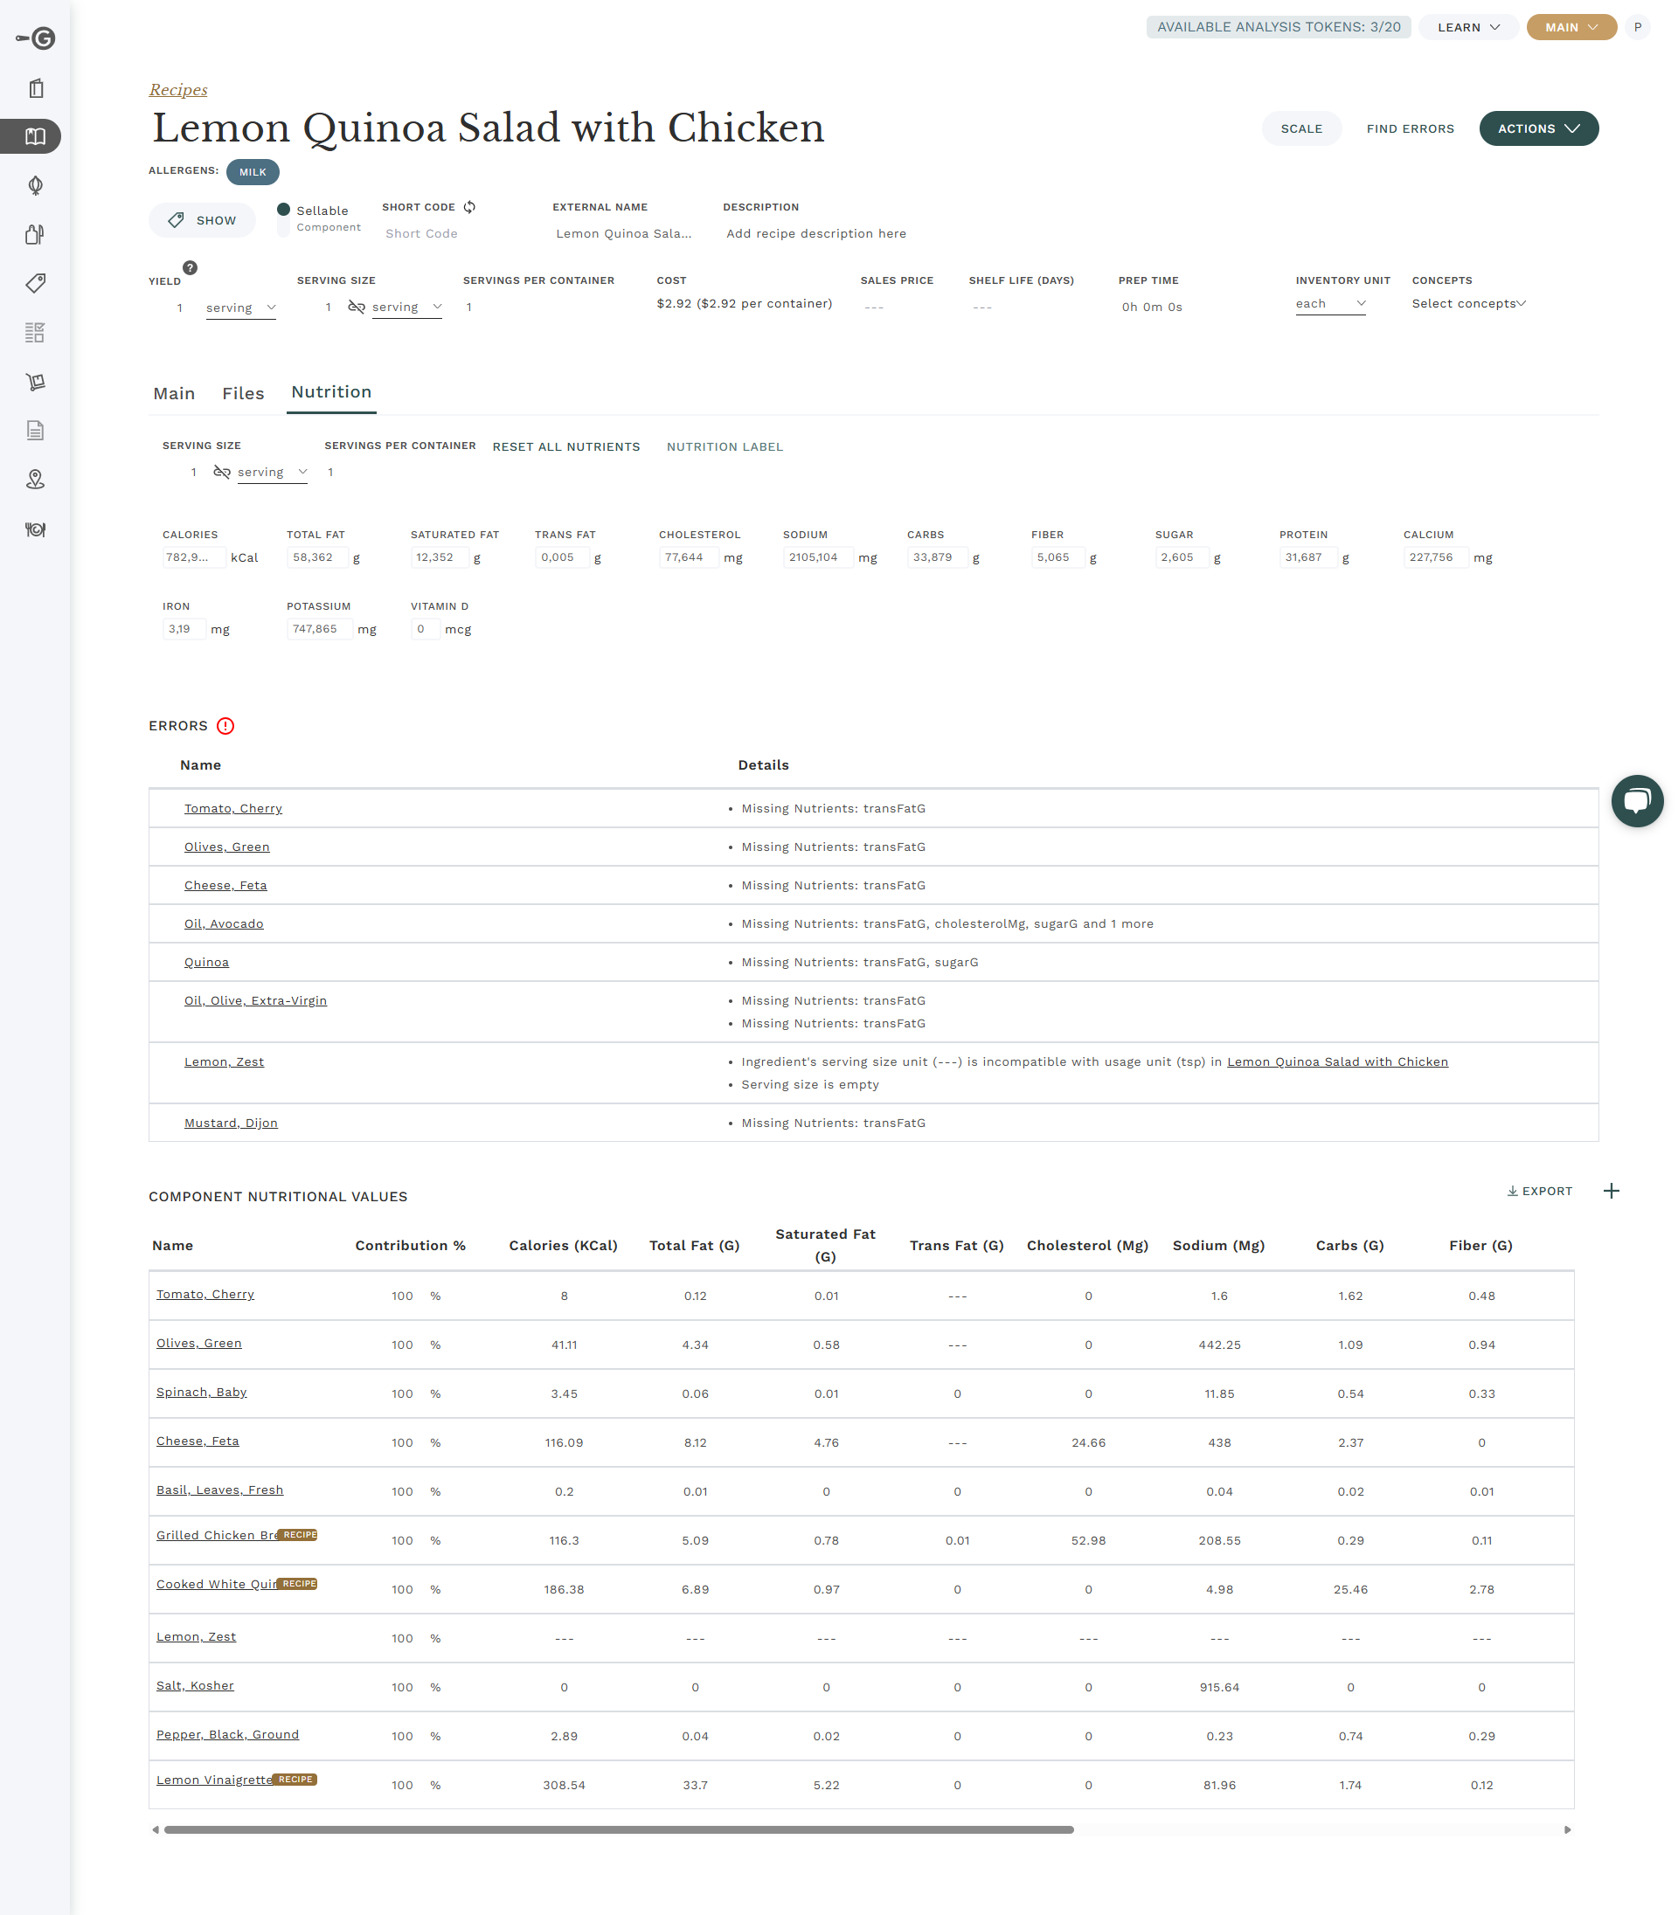Expand the Select concepts dropdown
This screenshot has width=1678, height=1915.
[x=1468, y=303]
